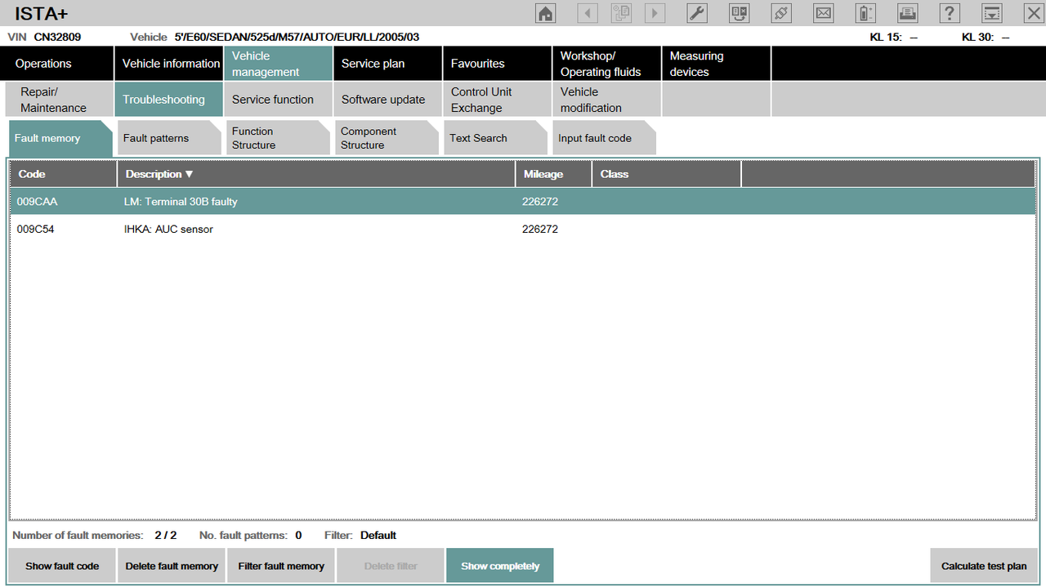Open the navigation history document icon
The image size is (1046, 588).
tap(621, 13)
